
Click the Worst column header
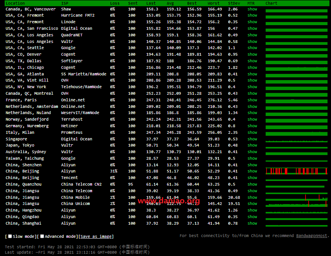[213, 3]
